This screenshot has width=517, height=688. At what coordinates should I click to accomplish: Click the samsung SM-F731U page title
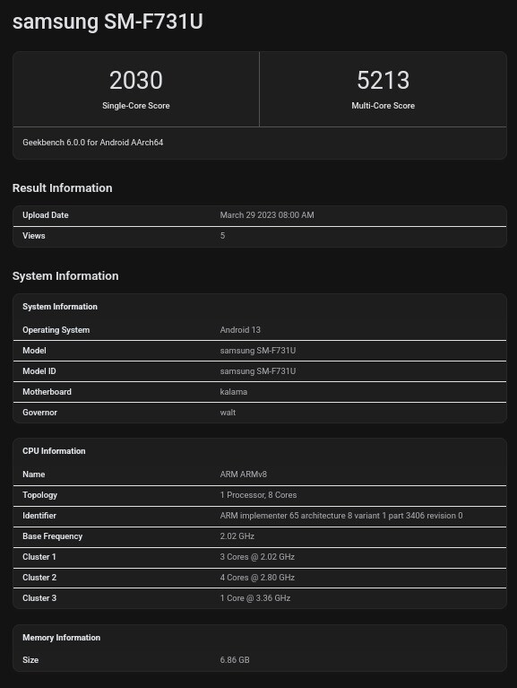click(108, 22)
